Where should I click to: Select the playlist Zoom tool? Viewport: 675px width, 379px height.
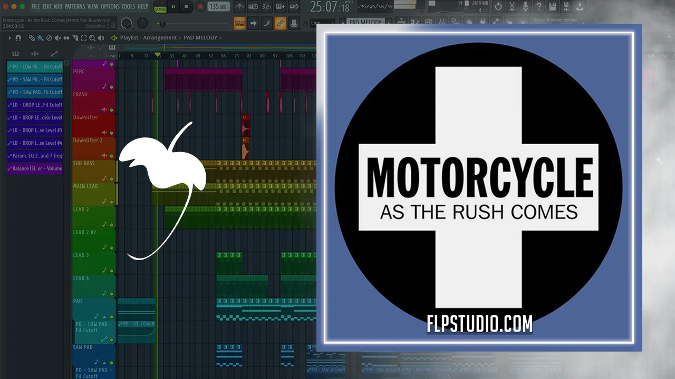pos(92,38)
